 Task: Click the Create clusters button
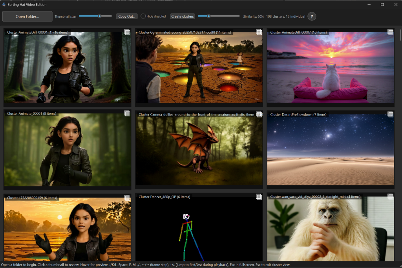pyautogui.click(x=182, y=16)
